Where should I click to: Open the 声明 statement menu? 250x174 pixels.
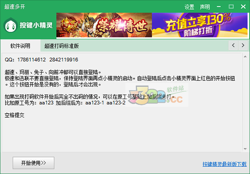[x=205, y=7]
